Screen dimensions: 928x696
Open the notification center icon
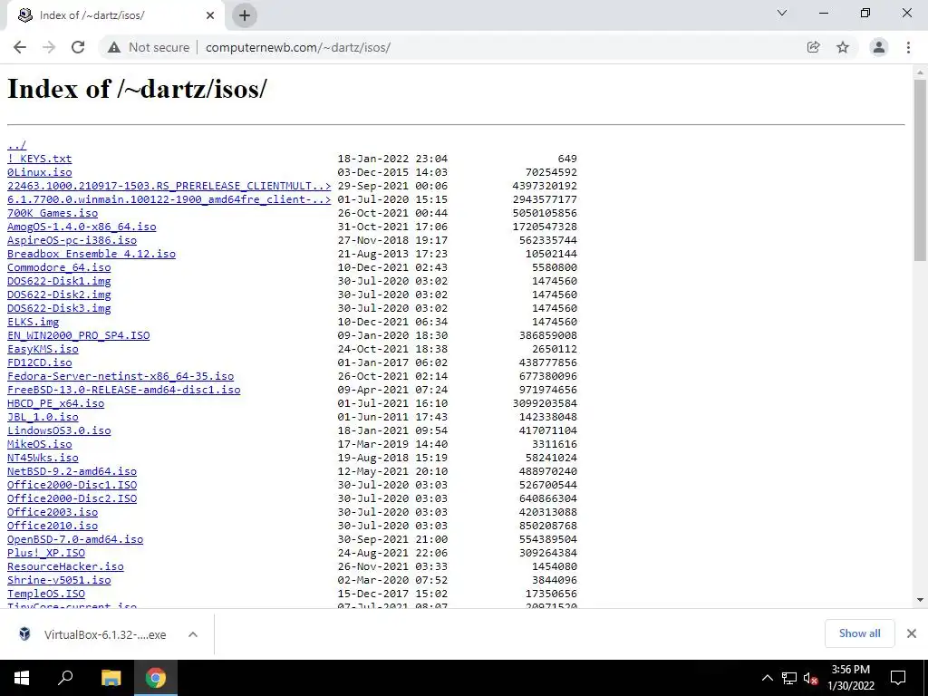898,678
